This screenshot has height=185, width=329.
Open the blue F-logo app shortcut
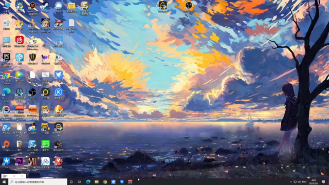click(x=20, y=59)
